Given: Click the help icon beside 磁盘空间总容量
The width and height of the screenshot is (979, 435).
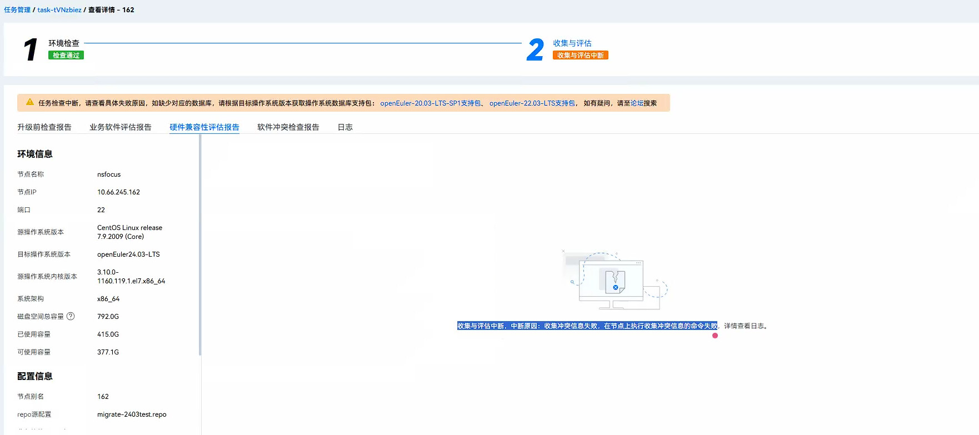Looking at the screenshot, I should pyautogui.click(x=71, y=316).
